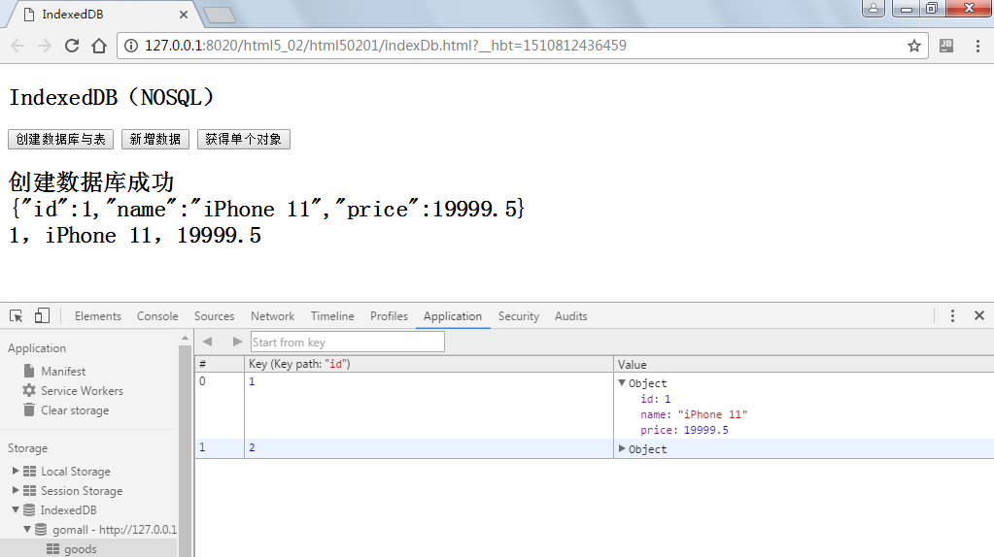
Task: Open a new browser tab
Action: tap(220, 15)
